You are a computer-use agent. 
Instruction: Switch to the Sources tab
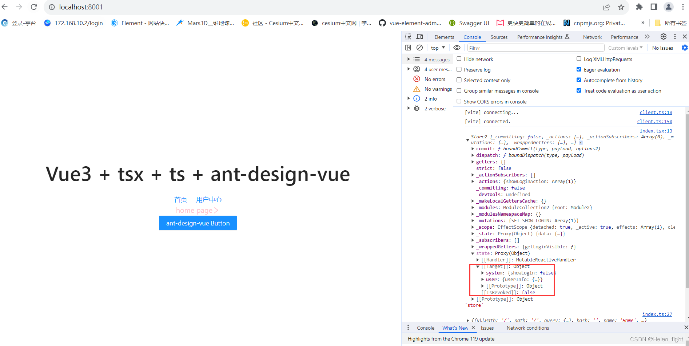click(499, 37)
